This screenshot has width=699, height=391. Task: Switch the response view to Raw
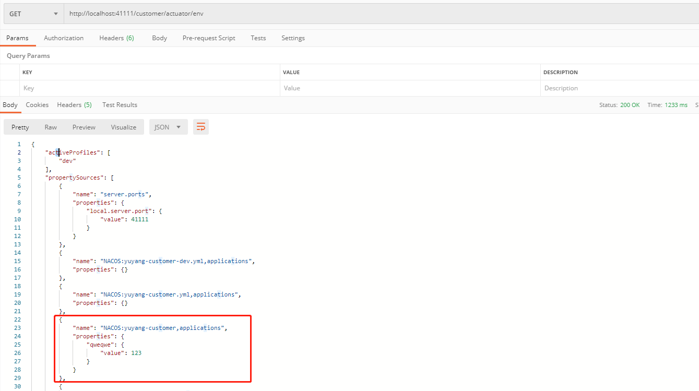51,126
